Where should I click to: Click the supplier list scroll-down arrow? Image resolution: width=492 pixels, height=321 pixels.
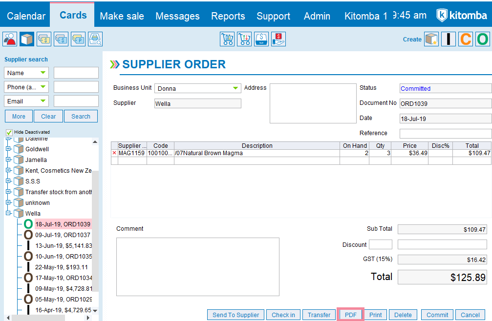pos(95,311)
